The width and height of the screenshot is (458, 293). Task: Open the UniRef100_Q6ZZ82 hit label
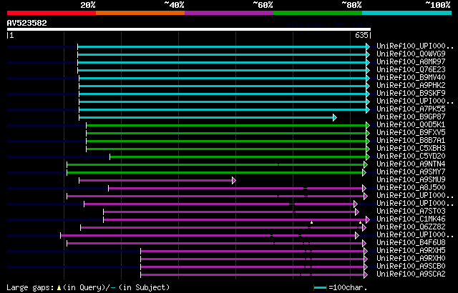pyautogui.click(x=411, y=227)
